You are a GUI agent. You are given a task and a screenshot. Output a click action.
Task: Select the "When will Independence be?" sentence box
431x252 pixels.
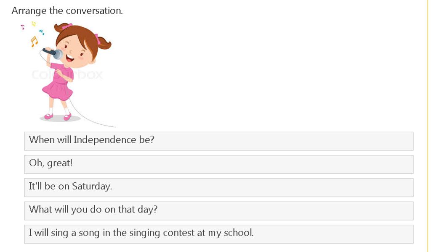(218, 141)
